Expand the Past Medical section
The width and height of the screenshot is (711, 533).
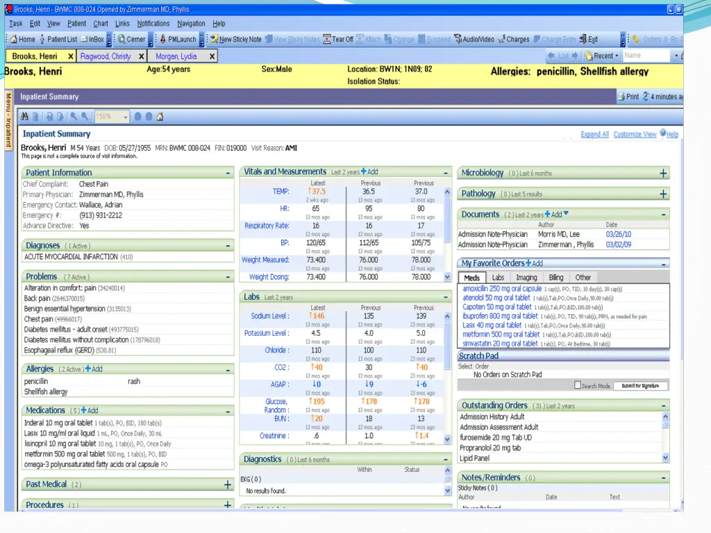tap(228, 484)
